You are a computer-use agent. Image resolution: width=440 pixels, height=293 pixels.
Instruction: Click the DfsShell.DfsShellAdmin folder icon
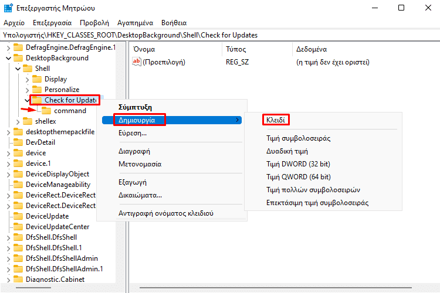tap(18, 258)
